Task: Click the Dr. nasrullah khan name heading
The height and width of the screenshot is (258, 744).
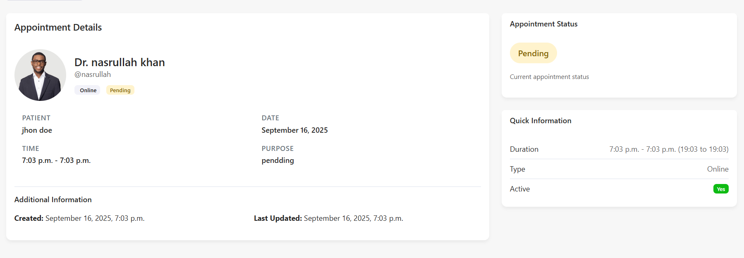Action: [x=120, y=62]
